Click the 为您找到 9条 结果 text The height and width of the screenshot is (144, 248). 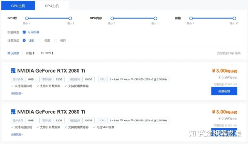tap(229, 53)
